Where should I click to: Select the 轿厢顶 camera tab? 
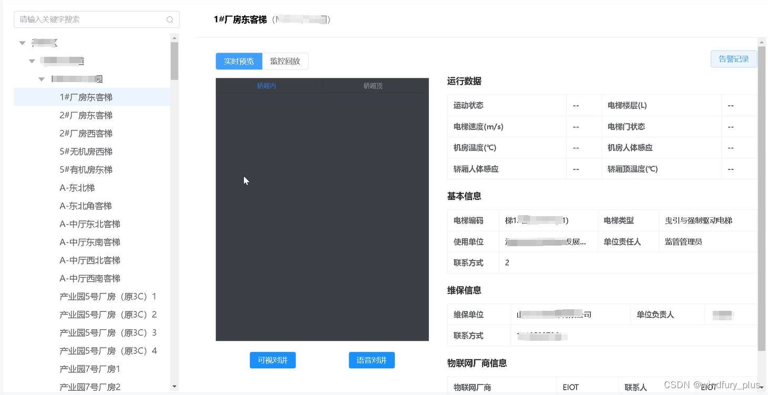point(373,86)
